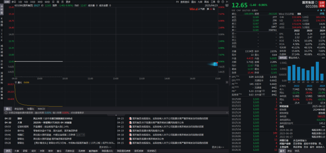Click the question-mark icon beside 量比 indicator
Viewport: 326px width, 153px height.
click(x=16, y=82)
